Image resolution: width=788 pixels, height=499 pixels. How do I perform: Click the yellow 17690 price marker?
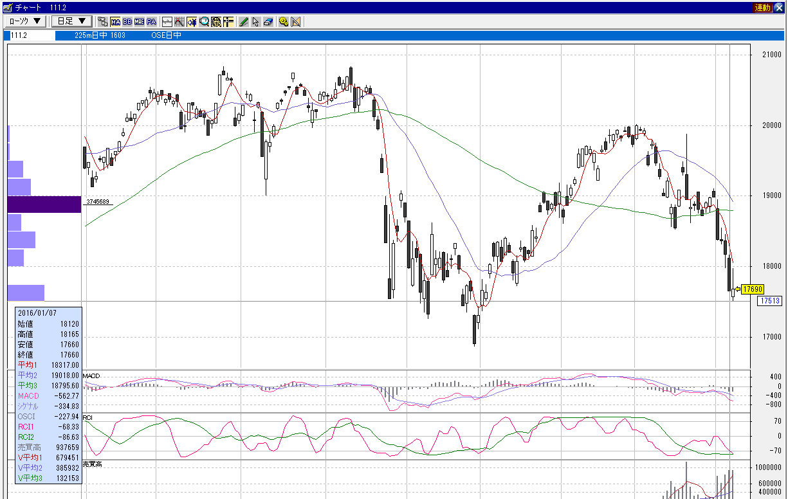tap(751, 289)
